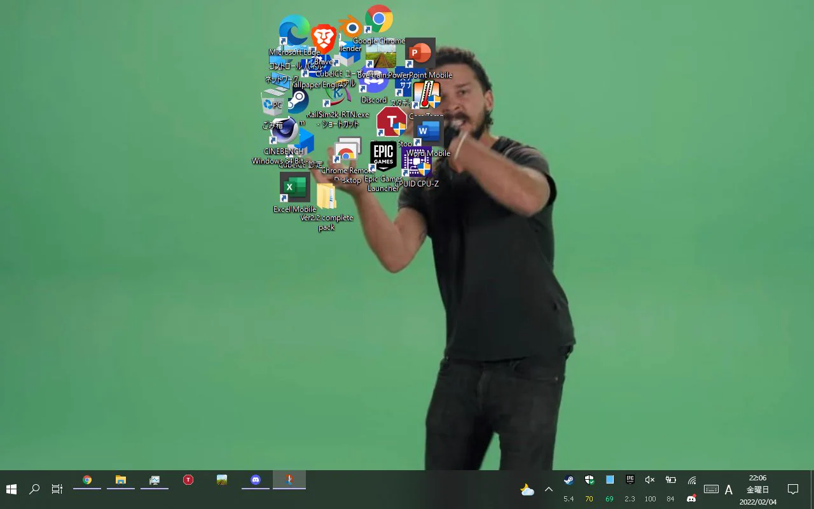The width and height of the screenshot is (814, 509).
Task: Expand the hidden system tray icons
Action: pos(549,489)
